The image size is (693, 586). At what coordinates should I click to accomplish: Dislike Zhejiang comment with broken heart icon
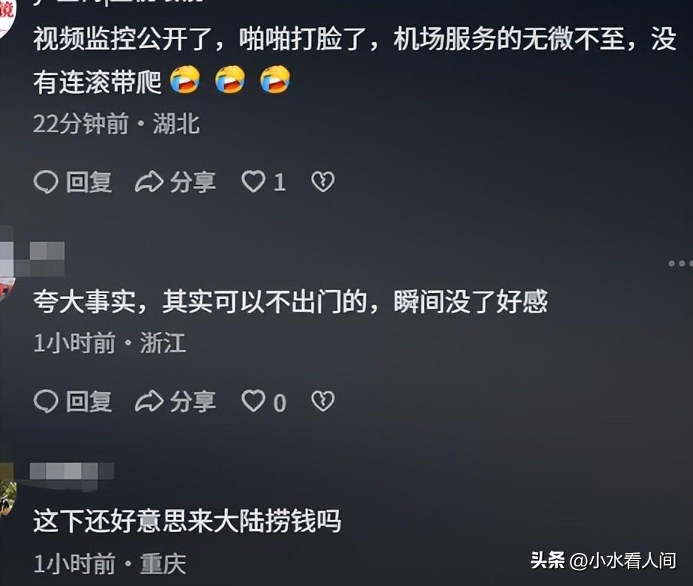[323, 401]
